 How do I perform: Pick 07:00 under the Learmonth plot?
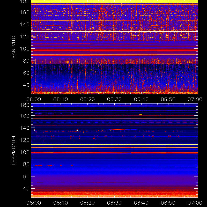click(195, 203)
